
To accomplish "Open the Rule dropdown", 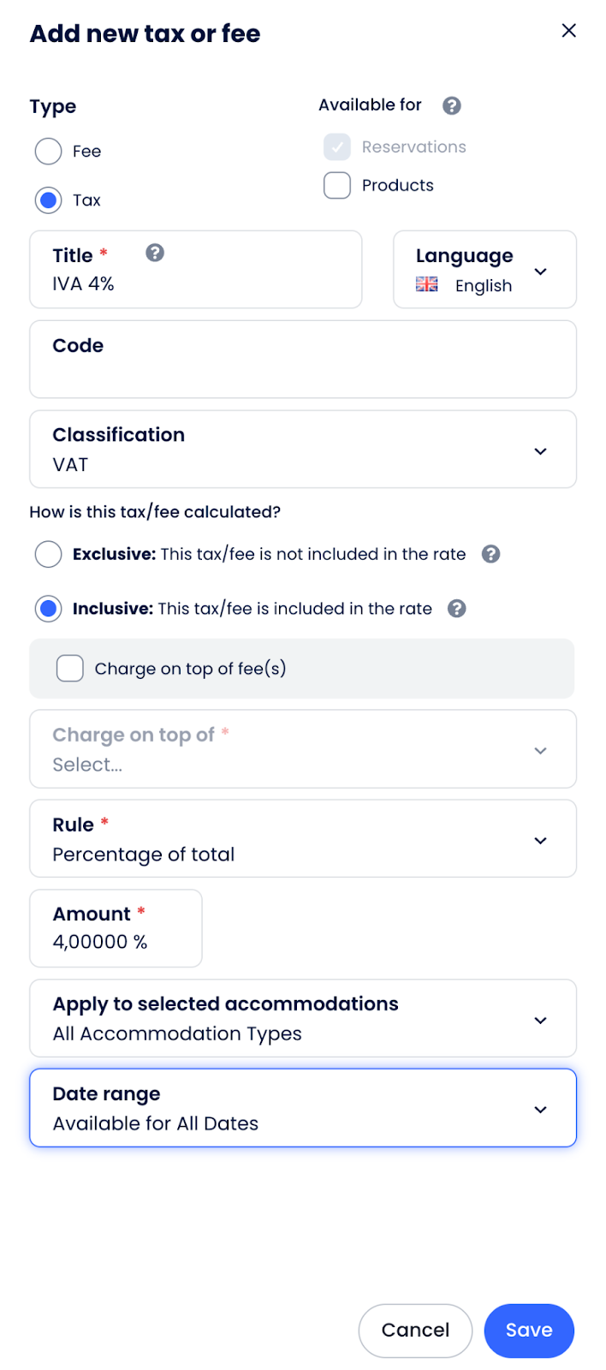I will pyautogui.click(x=303, y=839).
